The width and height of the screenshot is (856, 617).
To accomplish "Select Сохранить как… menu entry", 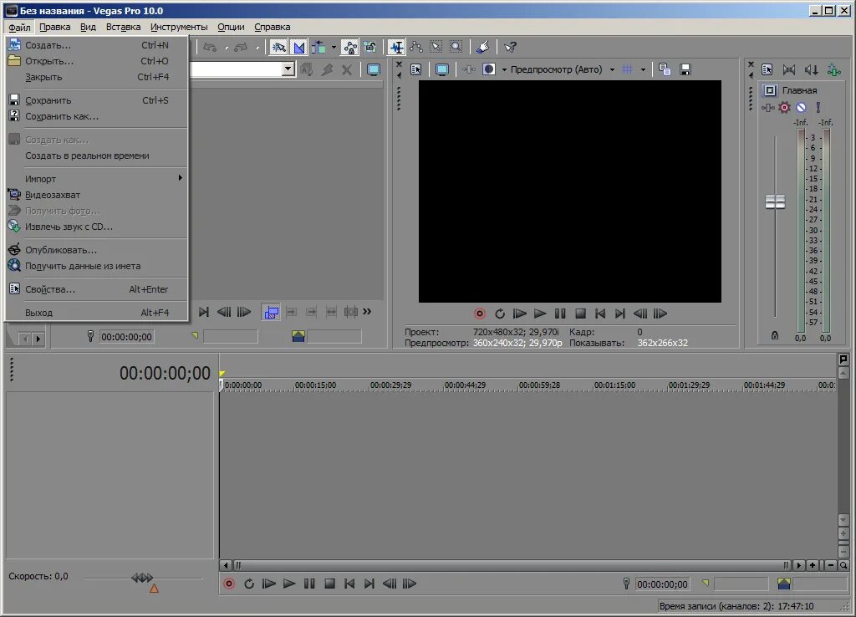I will 96,116.
